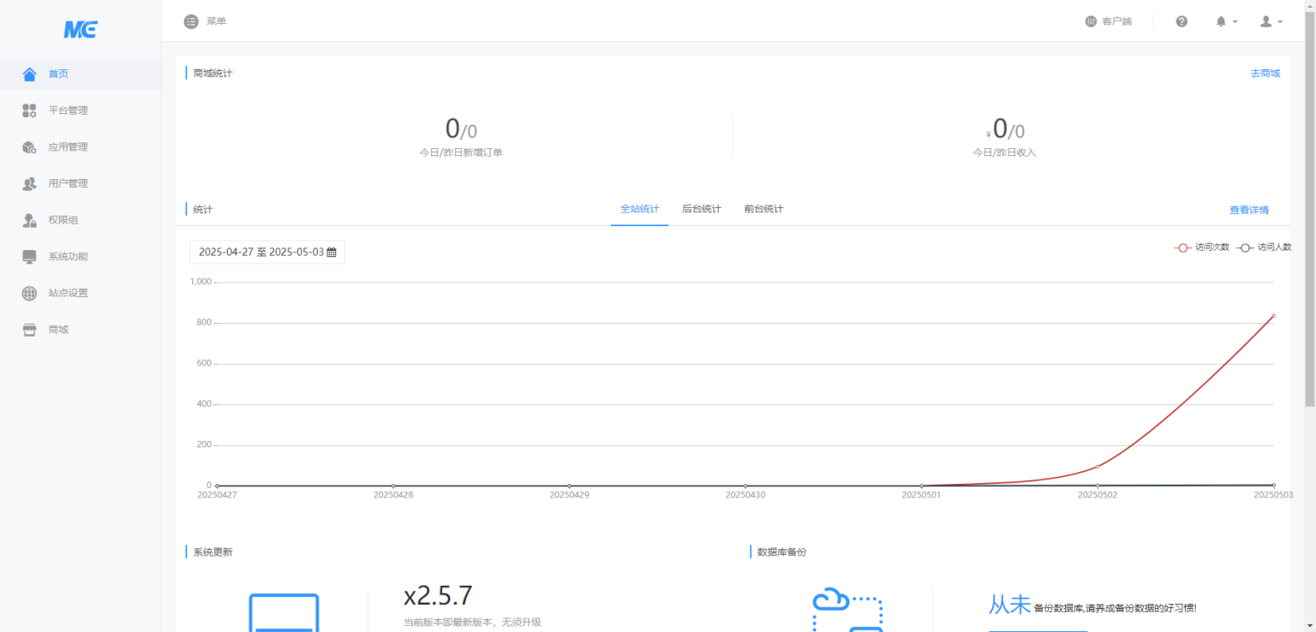Image resolution: width=1316 pixels, height=632 pixels.
Task: Switch to the 后台统计 tab
Action: pos(701,209)
